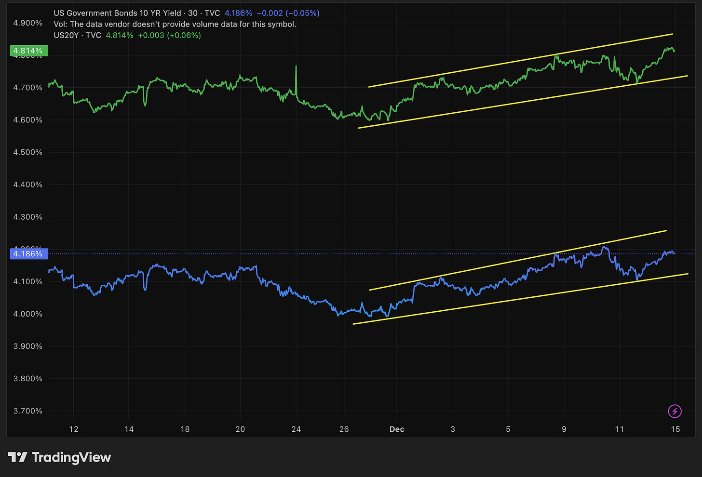The height and width of the screenshot is (477, 702).
Task: Click the 4.300% price axis label
Action: [27, 217]
